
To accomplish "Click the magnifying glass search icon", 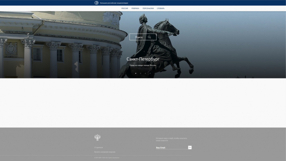I will [x=149, y=37].
